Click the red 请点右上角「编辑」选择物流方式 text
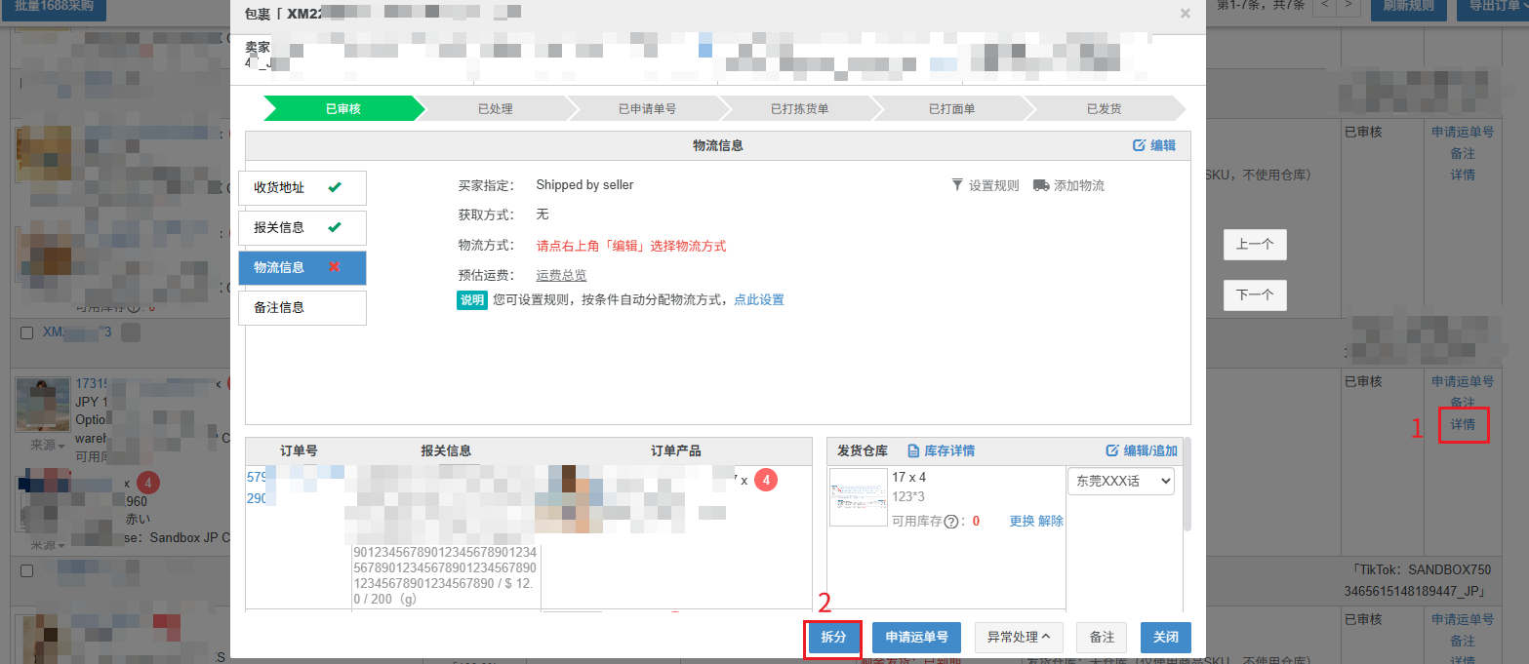The height and width of the screenshot is (664, 1529). pos(631,246)
